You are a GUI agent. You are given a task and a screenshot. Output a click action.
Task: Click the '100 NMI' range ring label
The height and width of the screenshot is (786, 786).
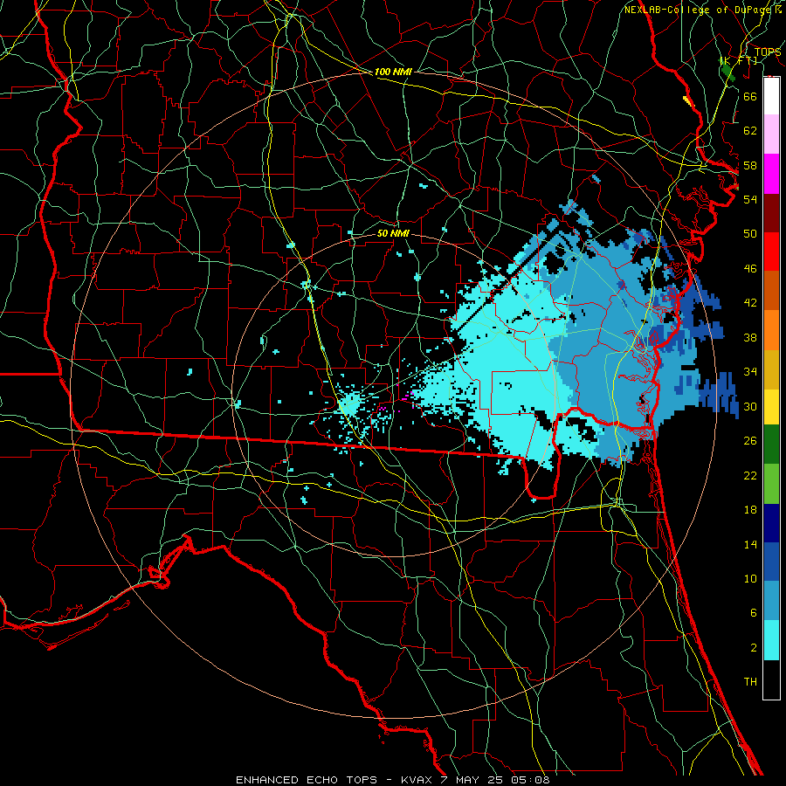393,72
